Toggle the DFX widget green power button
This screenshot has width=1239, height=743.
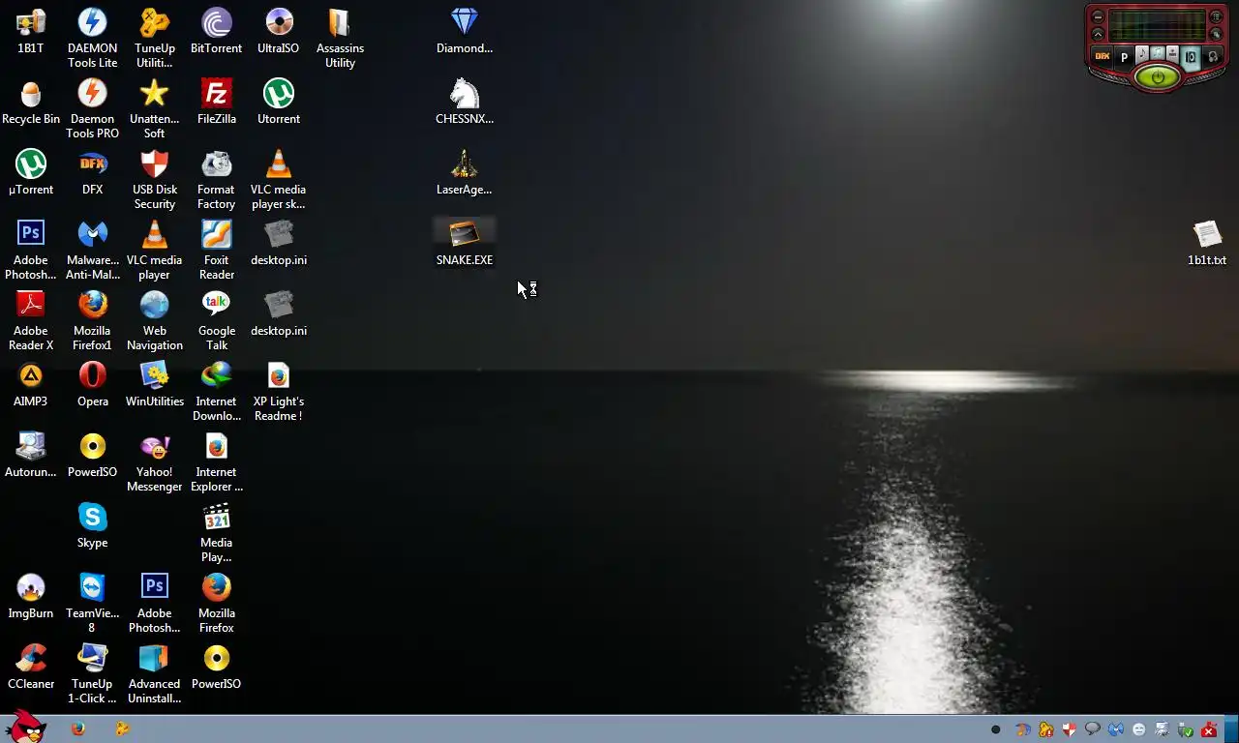click(x=1158, y=77)
